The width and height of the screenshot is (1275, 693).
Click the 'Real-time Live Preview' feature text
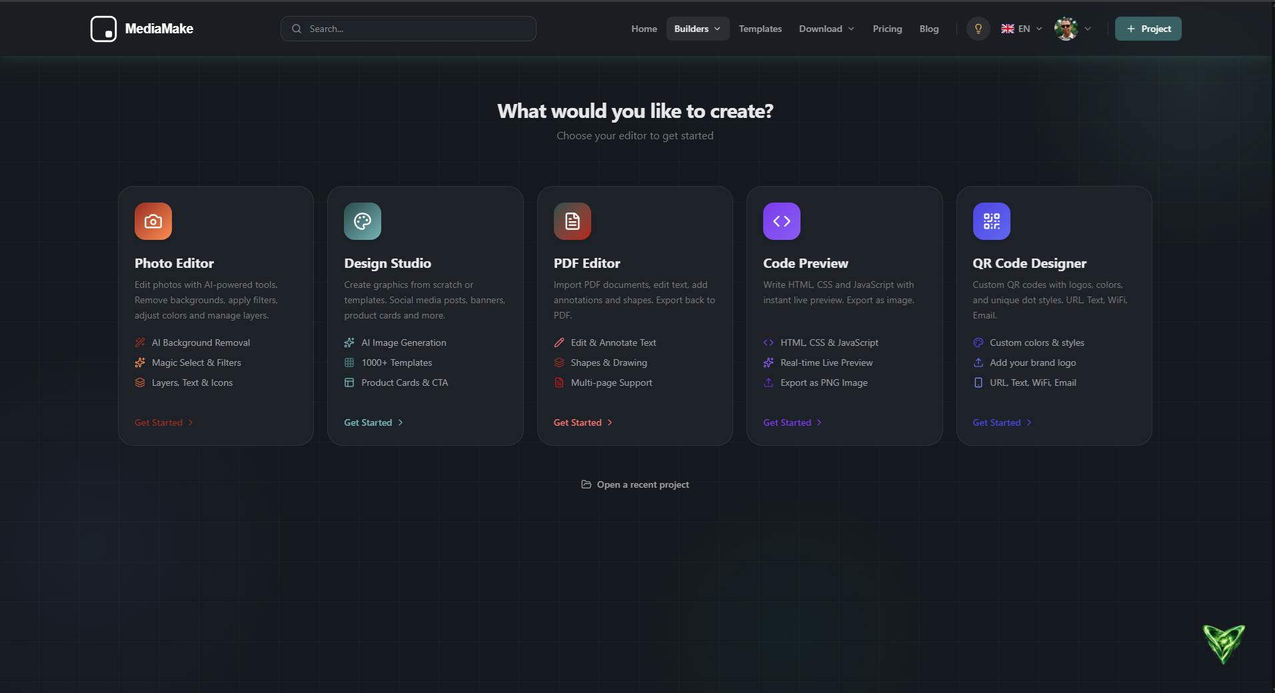coord(826,362)
